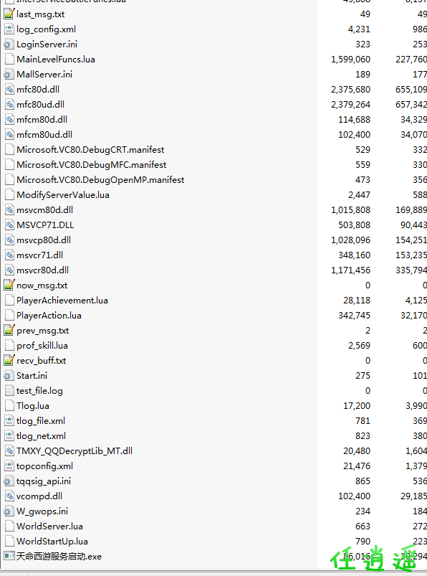Click the size value 114,688
This screenshot has height=576, width=427.
[x=355, y=119]
